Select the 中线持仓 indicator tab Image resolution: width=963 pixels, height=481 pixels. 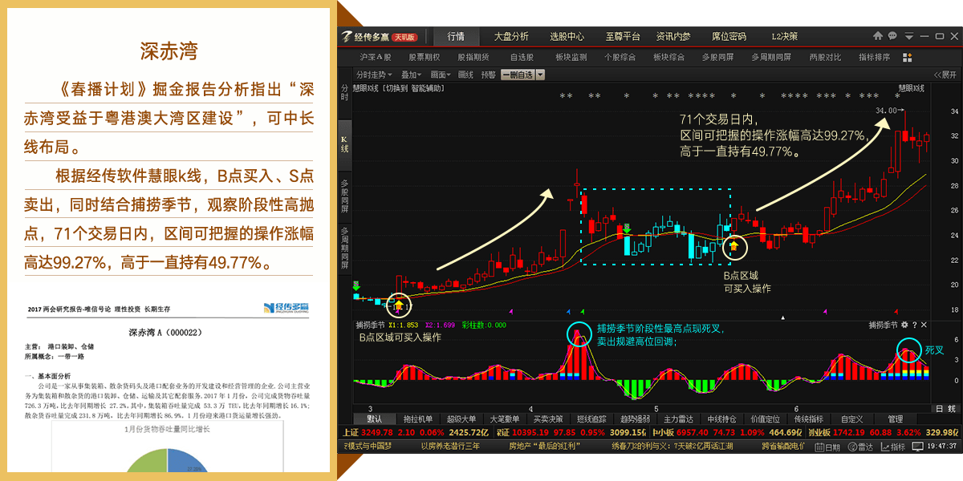pos(721,419)
